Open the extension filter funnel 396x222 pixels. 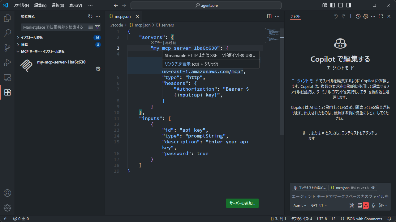pos(97,27)
